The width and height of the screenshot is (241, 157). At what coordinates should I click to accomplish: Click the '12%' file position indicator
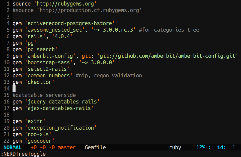coord(201,147)
